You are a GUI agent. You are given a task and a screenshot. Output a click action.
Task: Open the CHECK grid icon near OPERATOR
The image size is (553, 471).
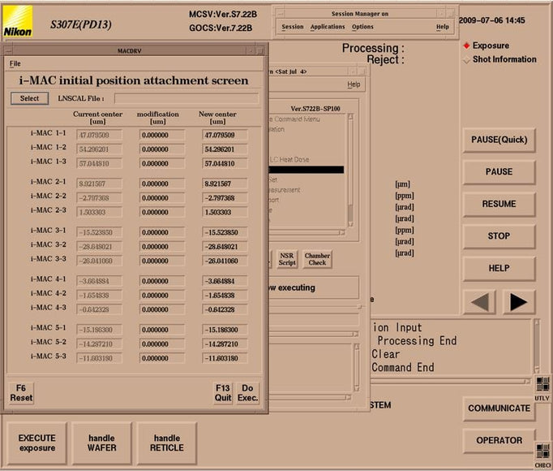542,451
